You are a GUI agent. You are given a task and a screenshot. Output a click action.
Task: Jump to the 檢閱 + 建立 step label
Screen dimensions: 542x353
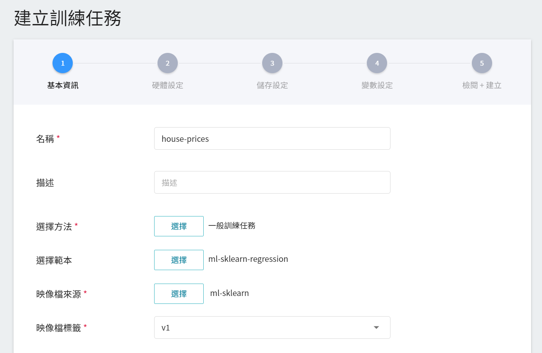tap(482, 86)
